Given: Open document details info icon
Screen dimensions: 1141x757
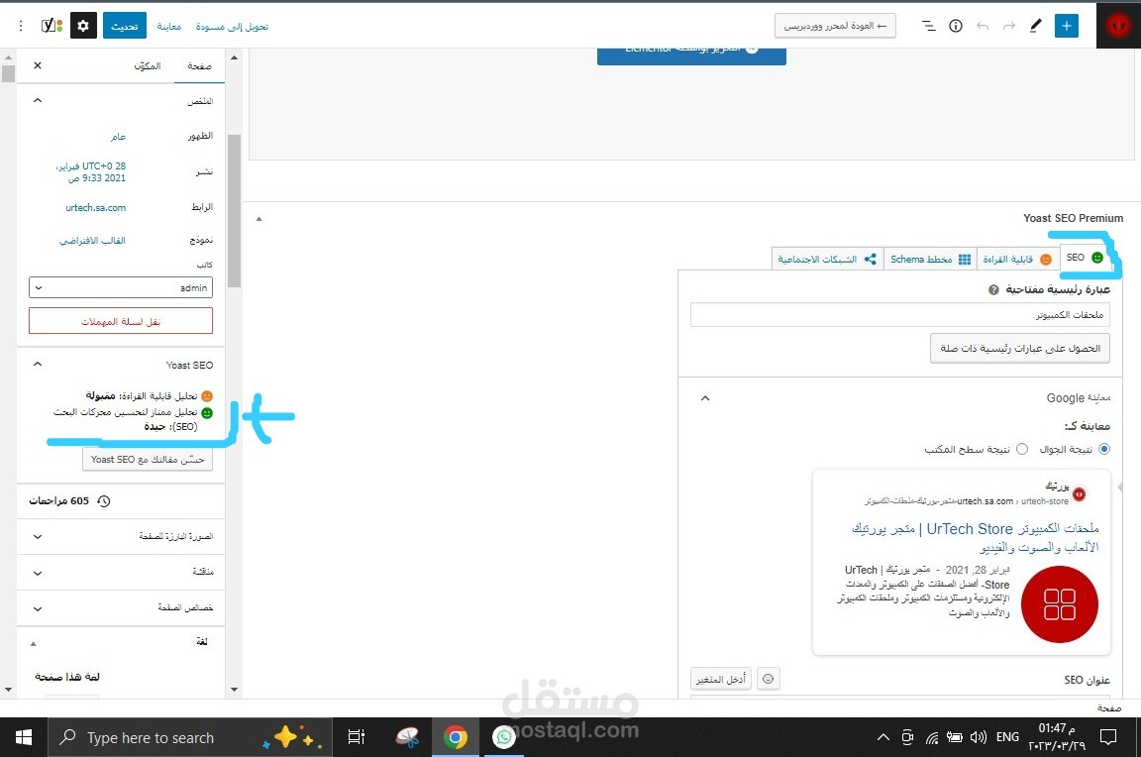Looking at the screenshot, I should [956, 26].
